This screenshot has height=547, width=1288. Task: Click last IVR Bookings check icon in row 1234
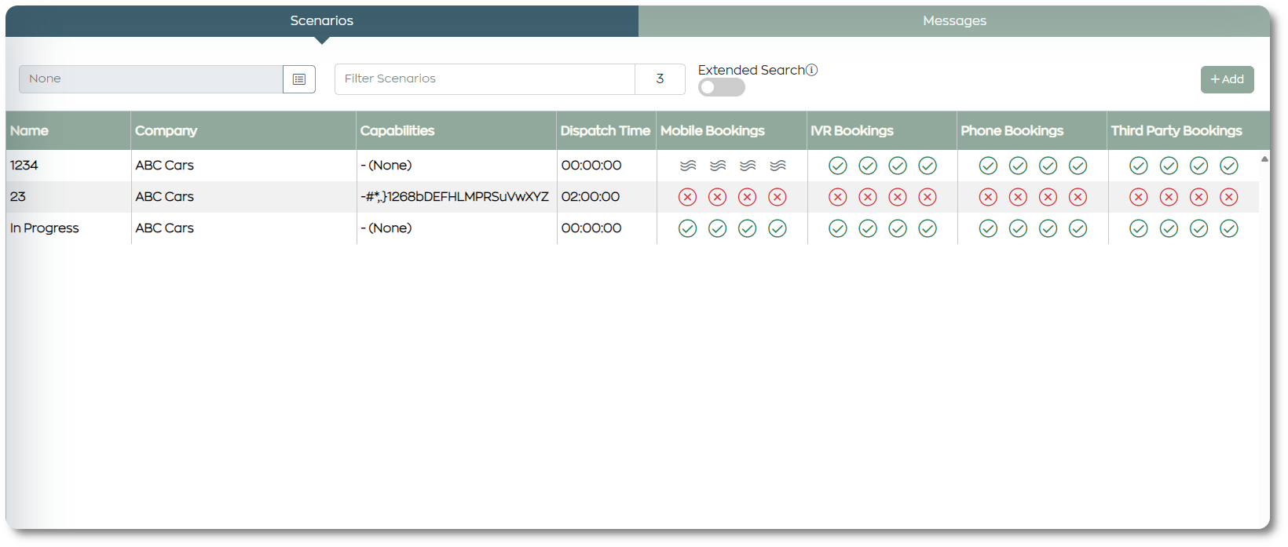tap(928, 166)
